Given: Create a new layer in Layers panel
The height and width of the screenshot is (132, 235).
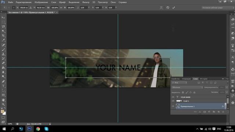Looking at the screenshot, I should [x=218, y=112].
